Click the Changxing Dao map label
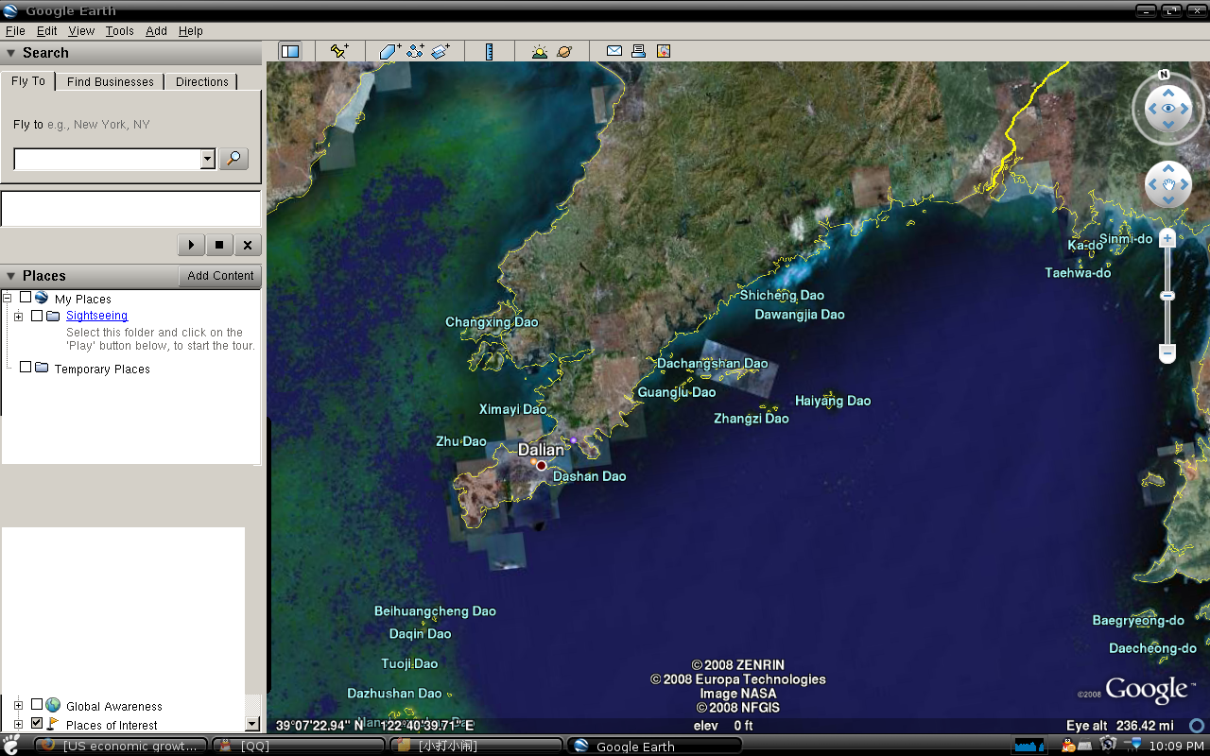The image size is (1210, 756). coord(492,322)
